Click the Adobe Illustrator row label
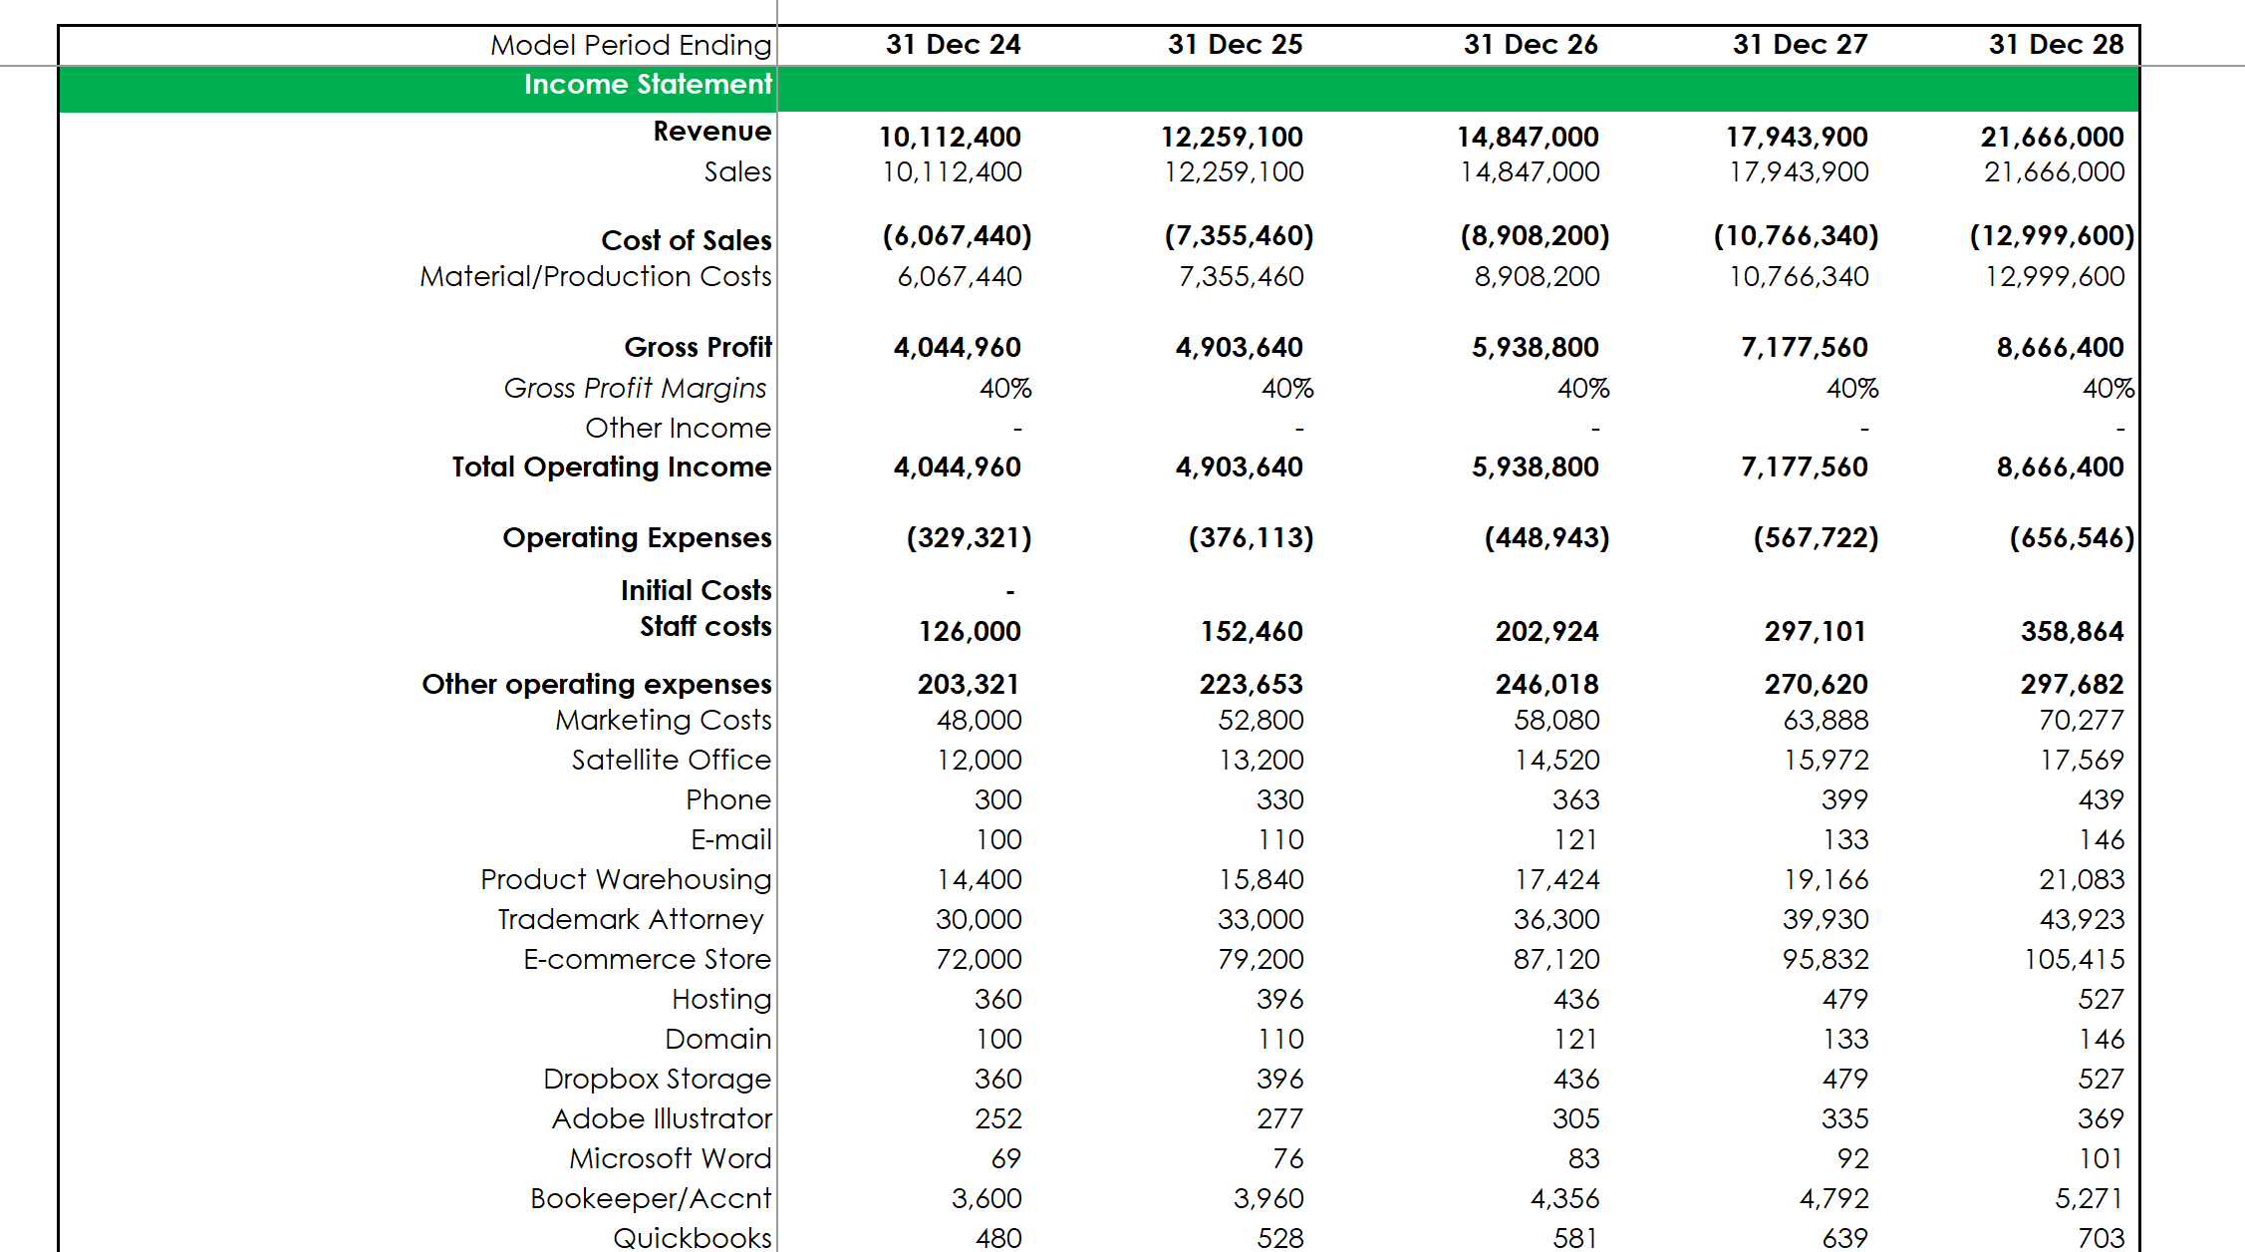This screenshot has width=2245, height=1252. point(662,1118)
